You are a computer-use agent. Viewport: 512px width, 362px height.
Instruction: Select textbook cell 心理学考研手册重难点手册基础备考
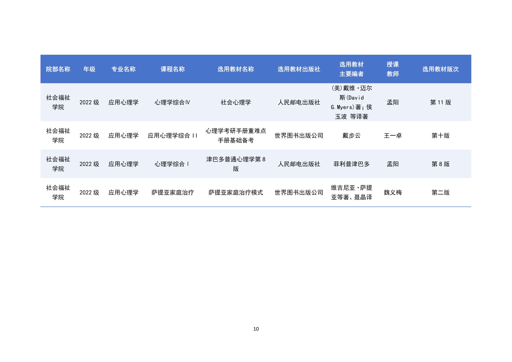(x=235, y=136)
